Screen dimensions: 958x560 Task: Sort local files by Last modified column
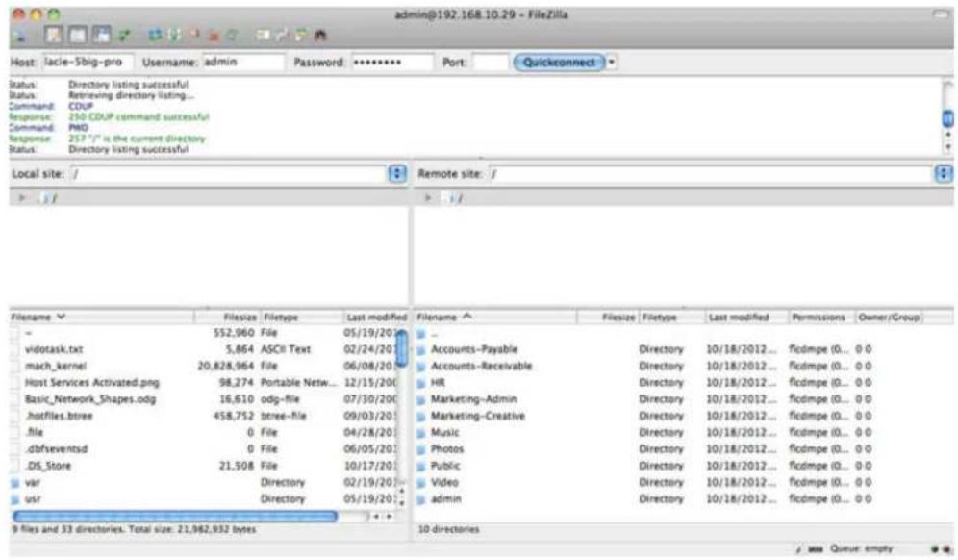(x=376, y=317)
